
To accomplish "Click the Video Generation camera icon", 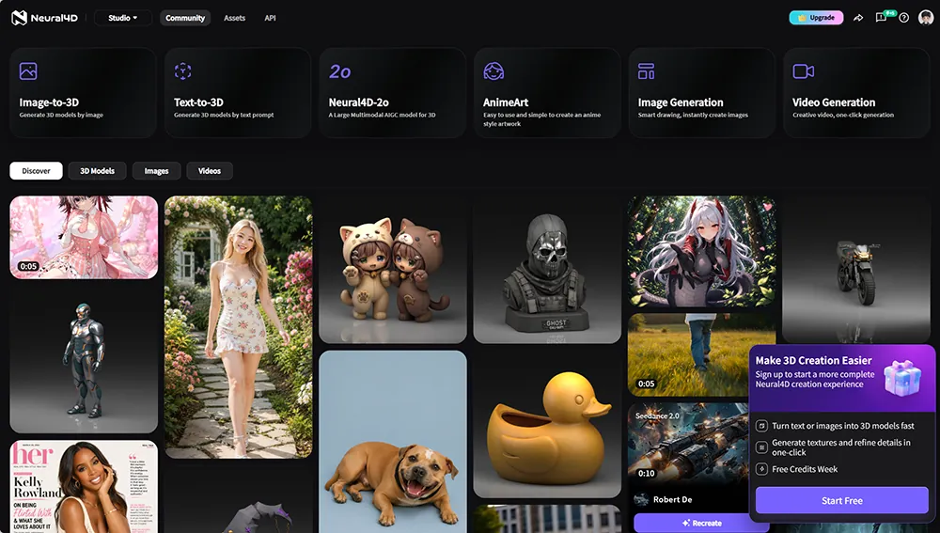I will point(804,71).
